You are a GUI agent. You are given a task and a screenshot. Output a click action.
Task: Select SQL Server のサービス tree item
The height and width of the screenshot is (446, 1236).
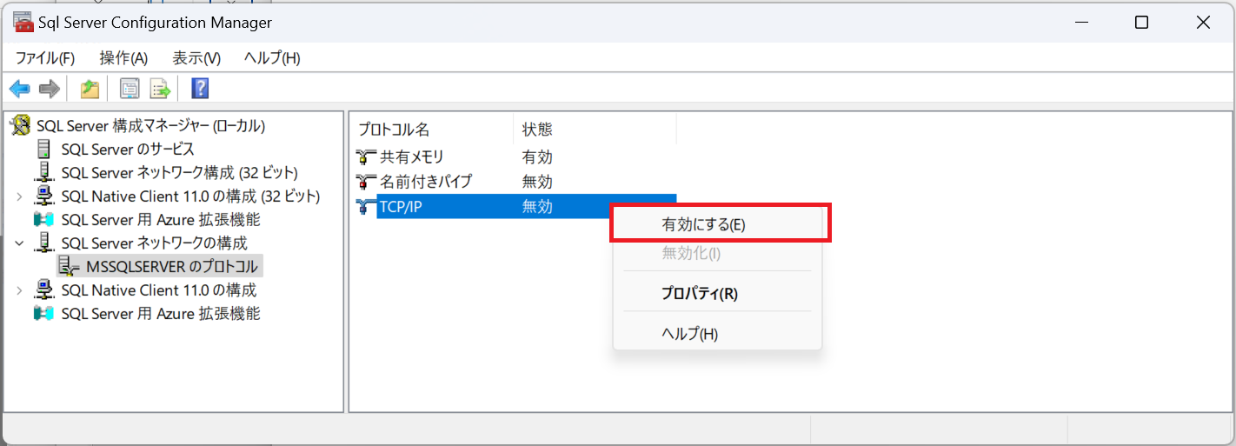[128, 150]
